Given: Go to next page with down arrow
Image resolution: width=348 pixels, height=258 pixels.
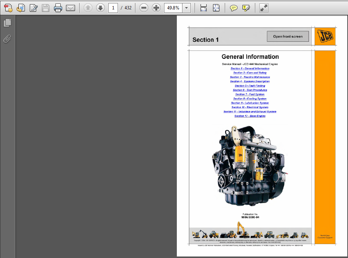Looking at the screenshot, I should (x=100, y=8).
